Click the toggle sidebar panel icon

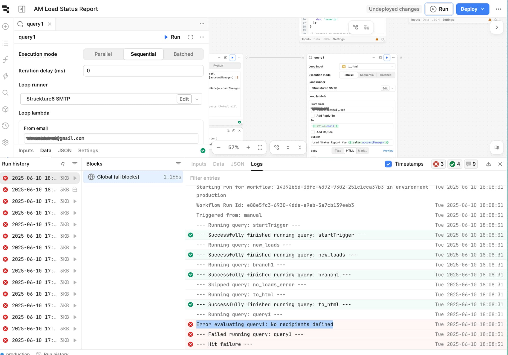[22, 9]
